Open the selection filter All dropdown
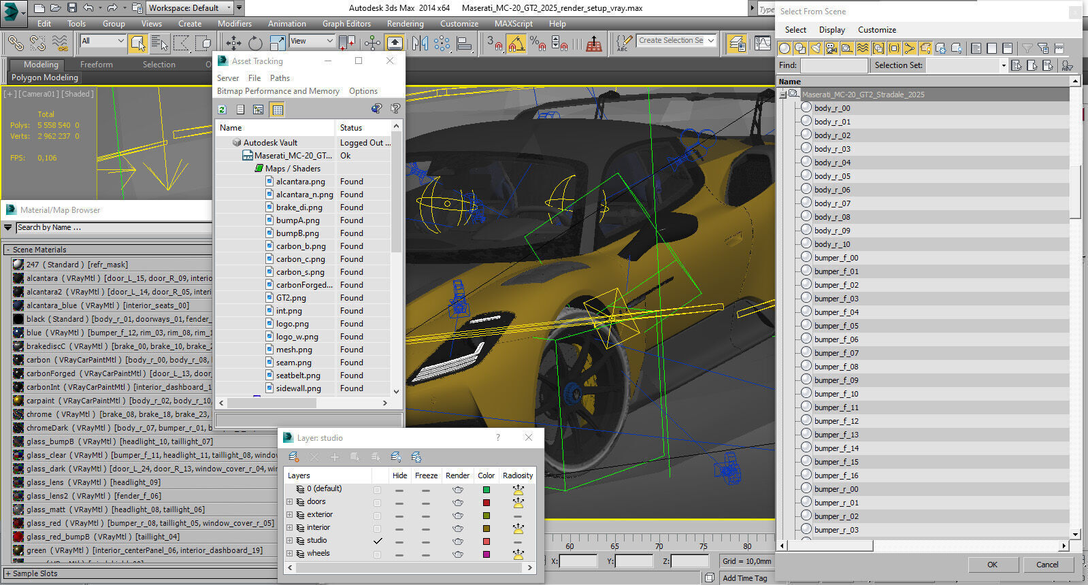This screenshot has height=585, width=1088. [103, 41]
